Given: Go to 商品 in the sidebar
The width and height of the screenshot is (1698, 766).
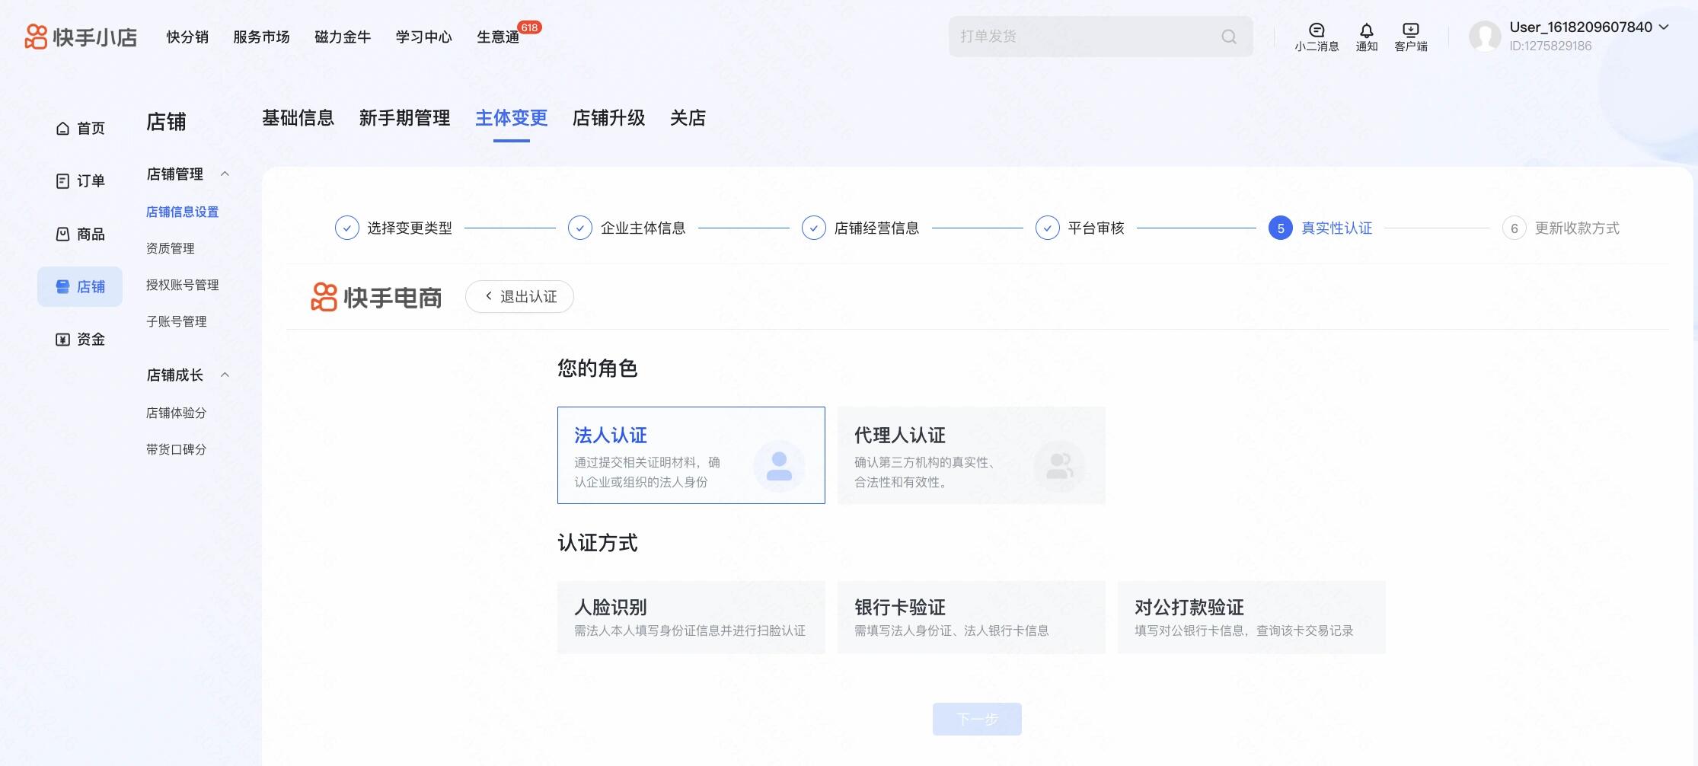Looking at the screenshot, I should pos(80,234).
